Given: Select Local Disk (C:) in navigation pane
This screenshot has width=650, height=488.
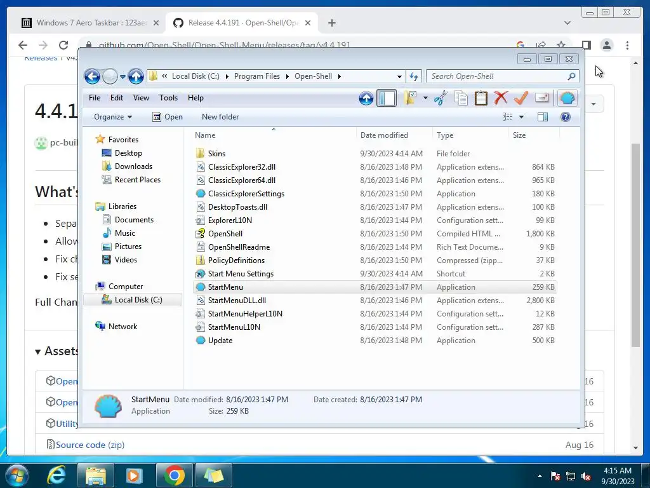Looking at the screenshot, I should (x=133, y=300).
